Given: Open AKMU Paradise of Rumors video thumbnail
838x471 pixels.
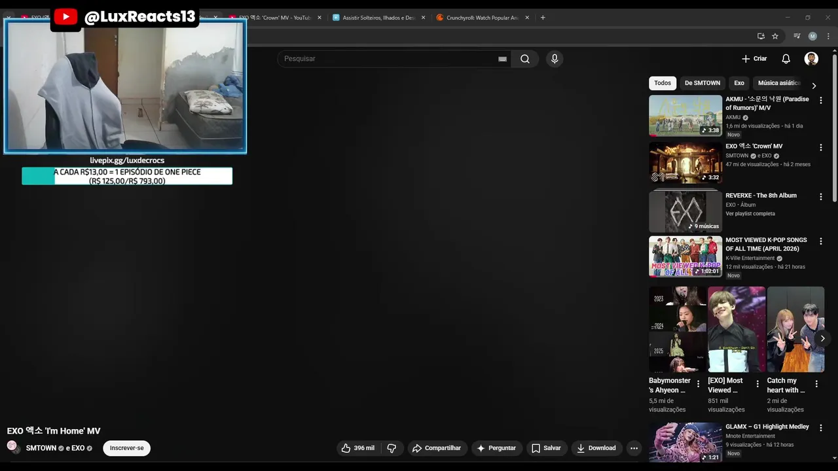Looking at the screenshot, I should [685, 116].
